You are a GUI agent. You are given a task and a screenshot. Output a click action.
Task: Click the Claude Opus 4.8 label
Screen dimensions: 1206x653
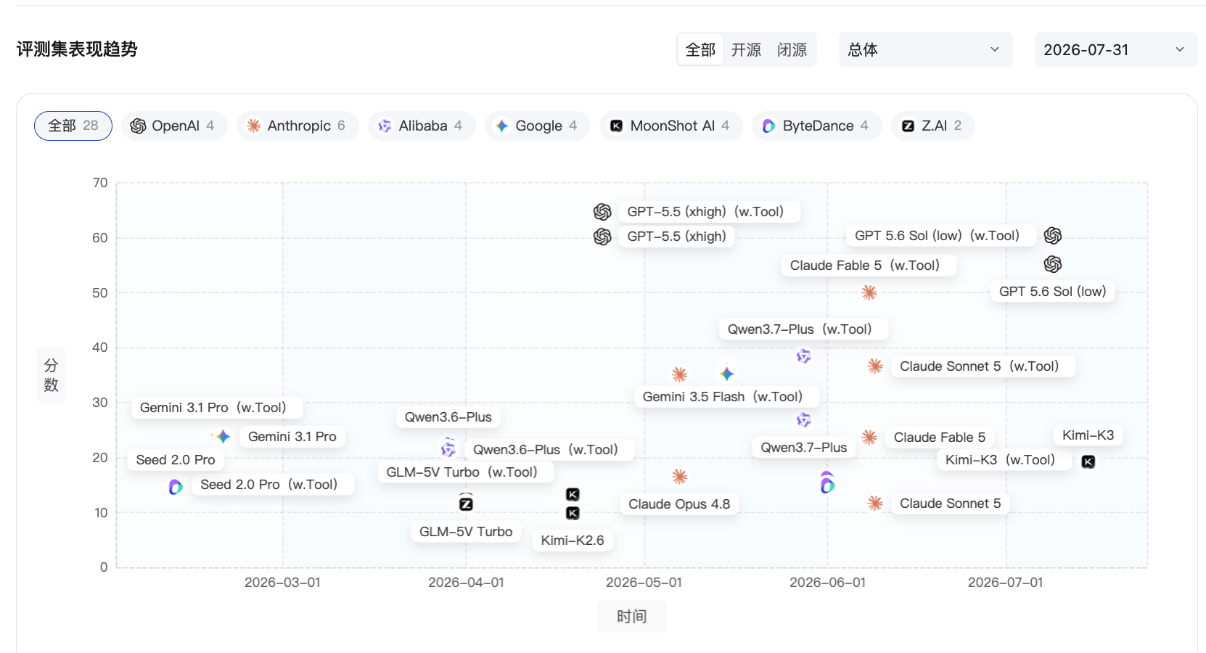click(679, 504)
